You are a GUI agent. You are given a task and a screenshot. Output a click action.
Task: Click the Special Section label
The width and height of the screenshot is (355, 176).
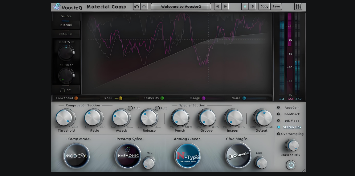point(192,105)
